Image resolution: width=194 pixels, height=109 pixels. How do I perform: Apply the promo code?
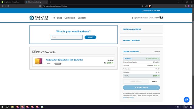point(154,81)
